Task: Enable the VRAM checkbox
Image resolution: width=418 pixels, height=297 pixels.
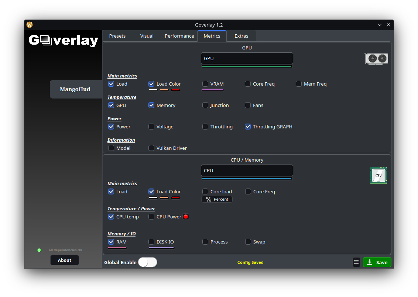Action: coord(205,84)
